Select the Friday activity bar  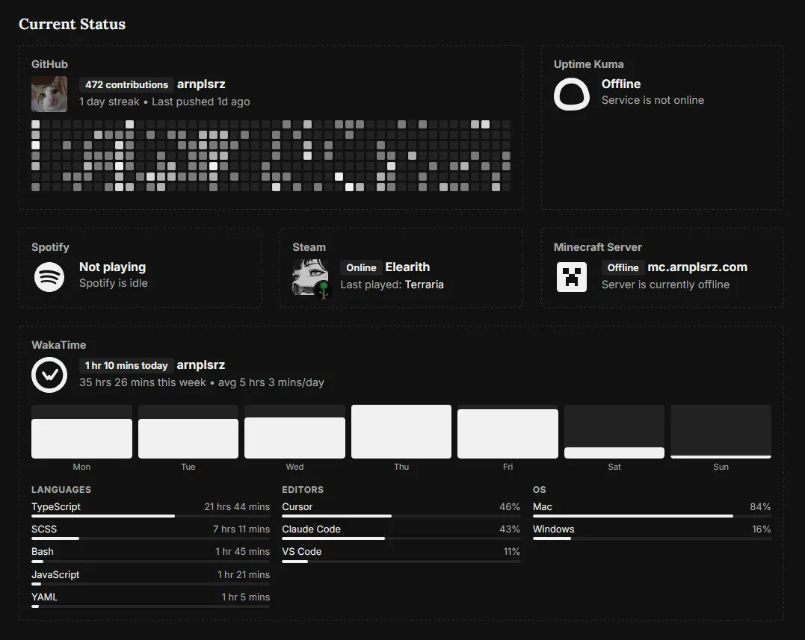[508, 432]
